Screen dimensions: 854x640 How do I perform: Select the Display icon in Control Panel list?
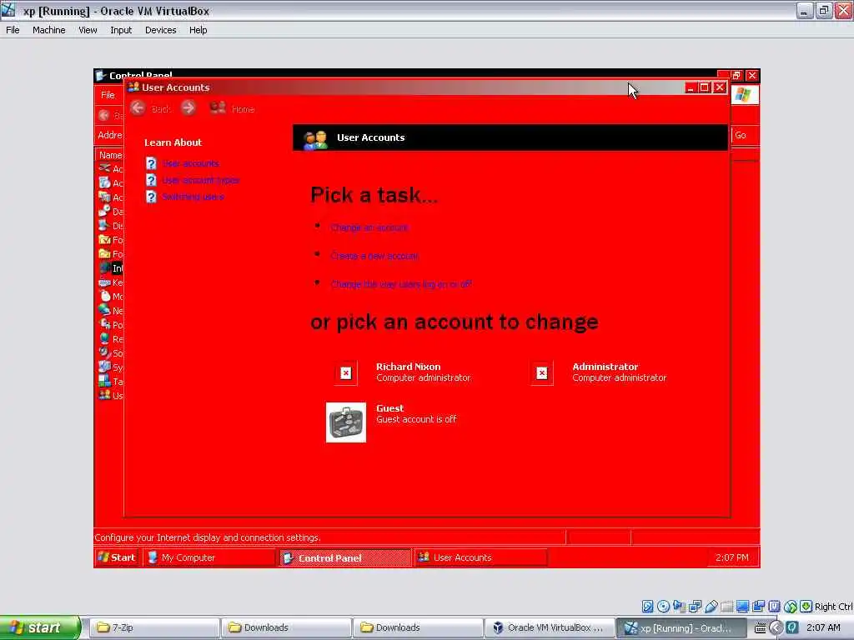pyautogui.click(x=104, y=226)
